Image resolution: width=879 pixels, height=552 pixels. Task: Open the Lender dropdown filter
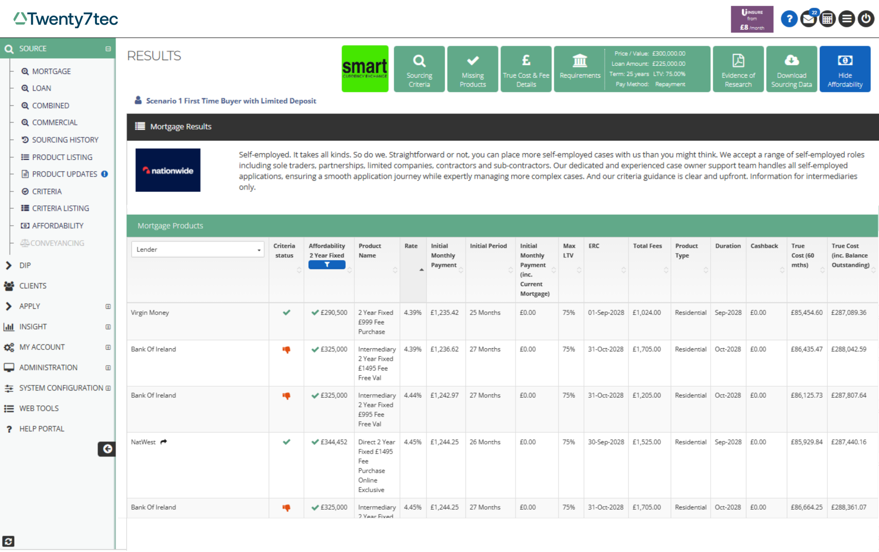pyautogui.click(x=197, y=249)
